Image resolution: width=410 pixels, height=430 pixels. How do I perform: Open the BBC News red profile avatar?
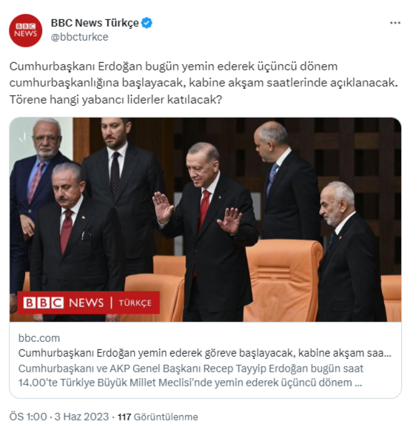(x=25, y=30)
